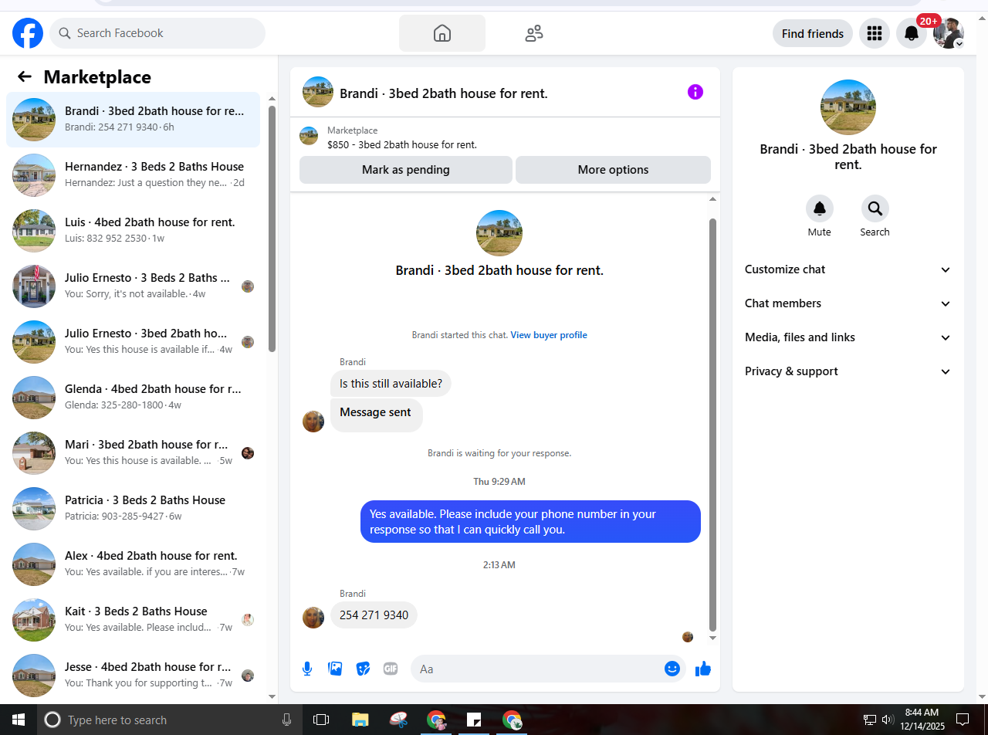Click Brandi's avatar next to phone number message
This screenshot has width=988, height=735.
tap(313, 617)
